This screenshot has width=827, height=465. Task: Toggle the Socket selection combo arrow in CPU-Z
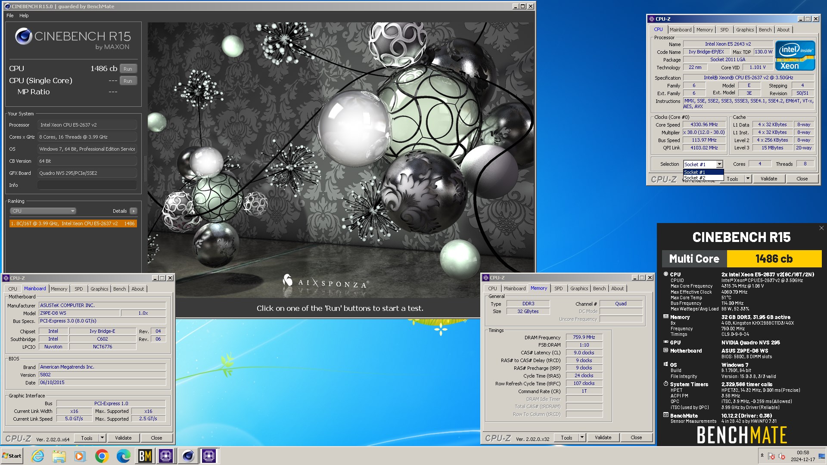tap(719, 164)
